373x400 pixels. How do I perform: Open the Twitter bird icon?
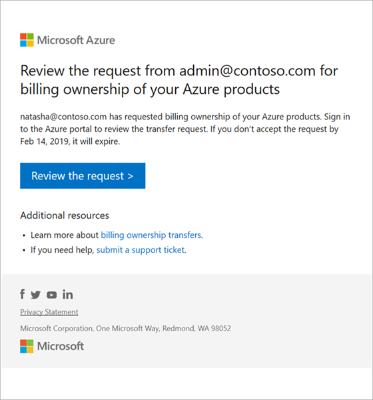coord(36,295)
